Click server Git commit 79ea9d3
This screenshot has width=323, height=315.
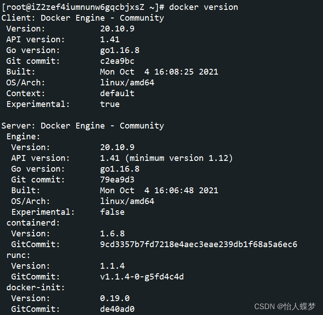[x=117, y=180]
